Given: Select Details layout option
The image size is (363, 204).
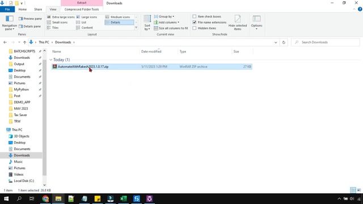Looking at the screenshot, I should (x=119, y=22).
